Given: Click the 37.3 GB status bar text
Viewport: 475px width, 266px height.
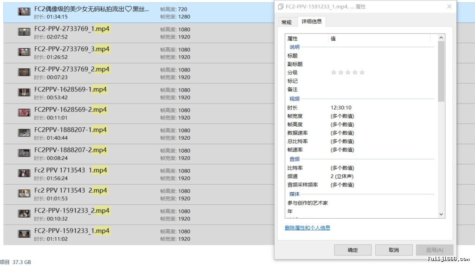Looking at the screenshot, I should tap(22, 262).
